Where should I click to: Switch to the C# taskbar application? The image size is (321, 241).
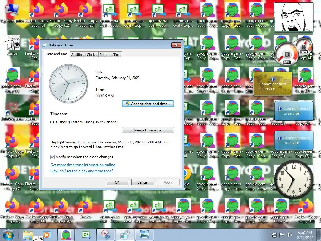pyautogui.click(x=86, y=235)
